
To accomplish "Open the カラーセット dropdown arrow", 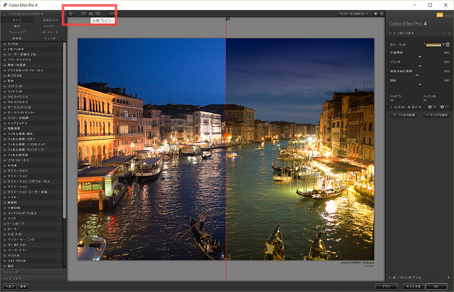I will click(448, 45).
